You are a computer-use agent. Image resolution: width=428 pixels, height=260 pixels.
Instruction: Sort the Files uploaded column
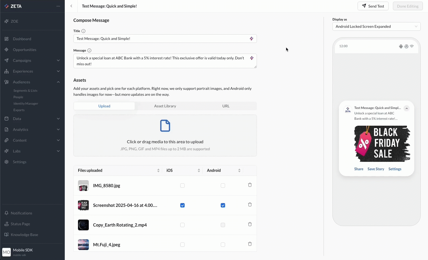click(x=158, y=170)
